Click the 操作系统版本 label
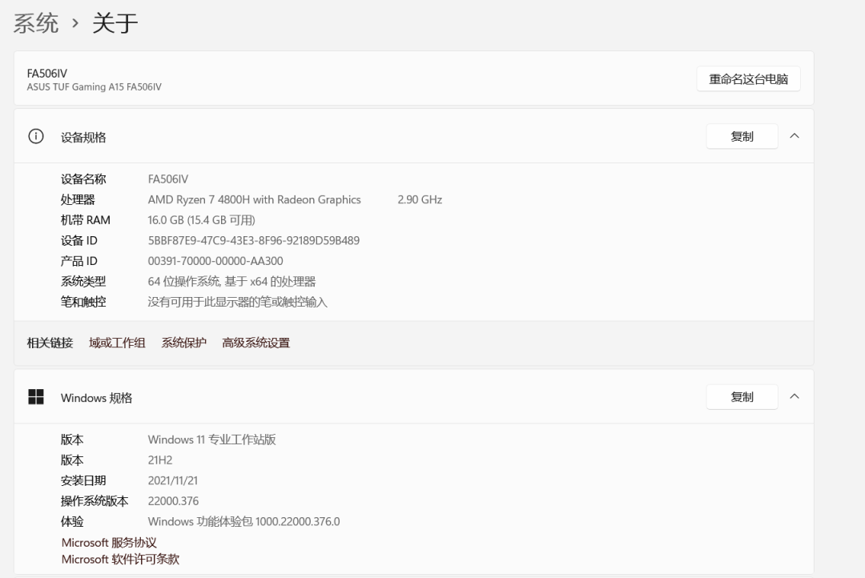The height and width of the screenshot is (578, 865). coord(95,500)
